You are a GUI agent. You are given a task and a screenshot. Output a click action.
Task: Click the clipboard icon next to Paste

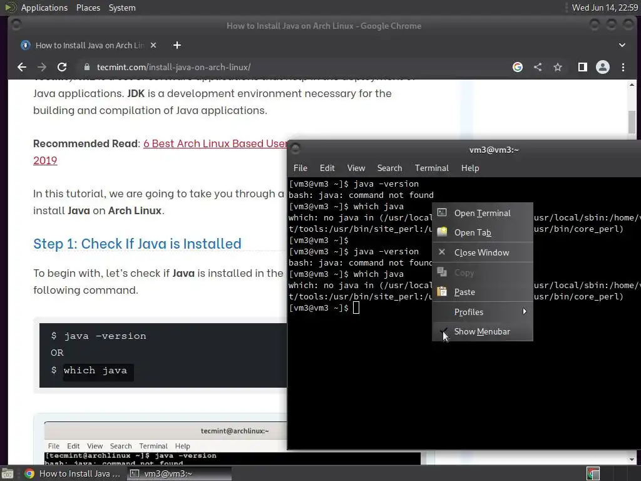[442, 291]
